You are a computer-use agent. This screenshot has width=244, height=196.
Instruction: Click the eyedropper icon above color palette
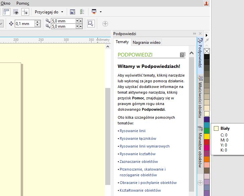click(x=207, y=40)
